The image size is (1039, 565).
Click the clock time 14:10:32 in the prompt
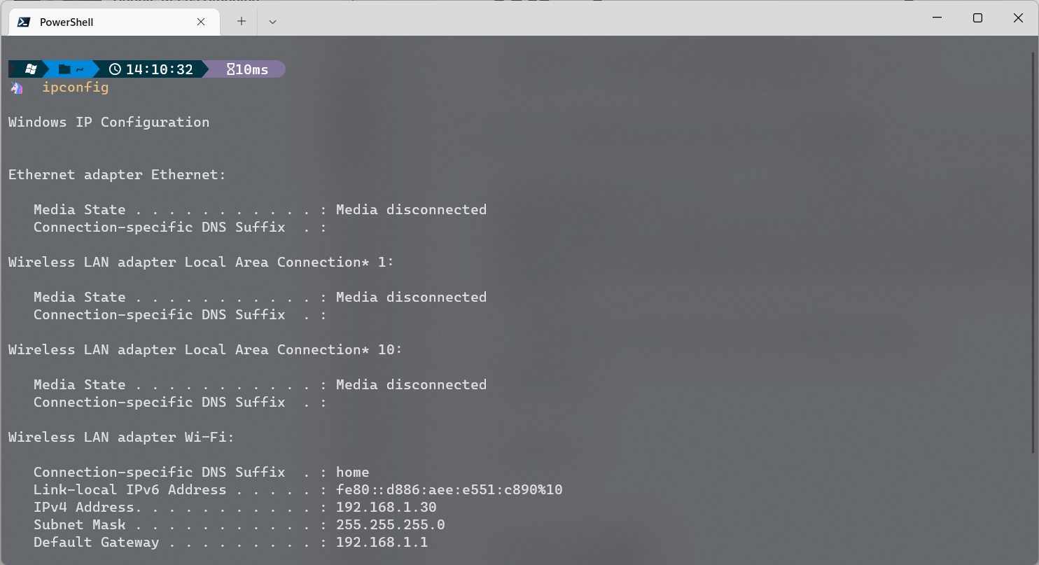(x=159, y=69)
